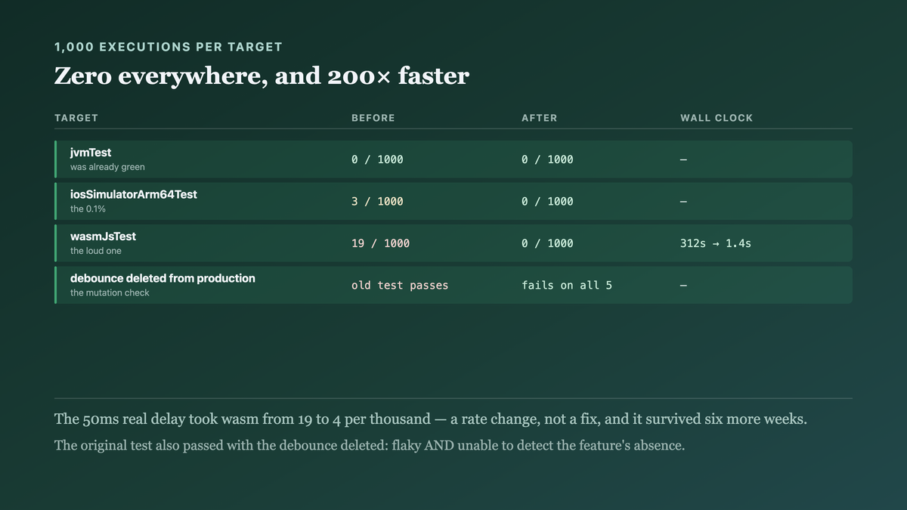Click the footnote 'The original test also passed...'

coord(370,446)
